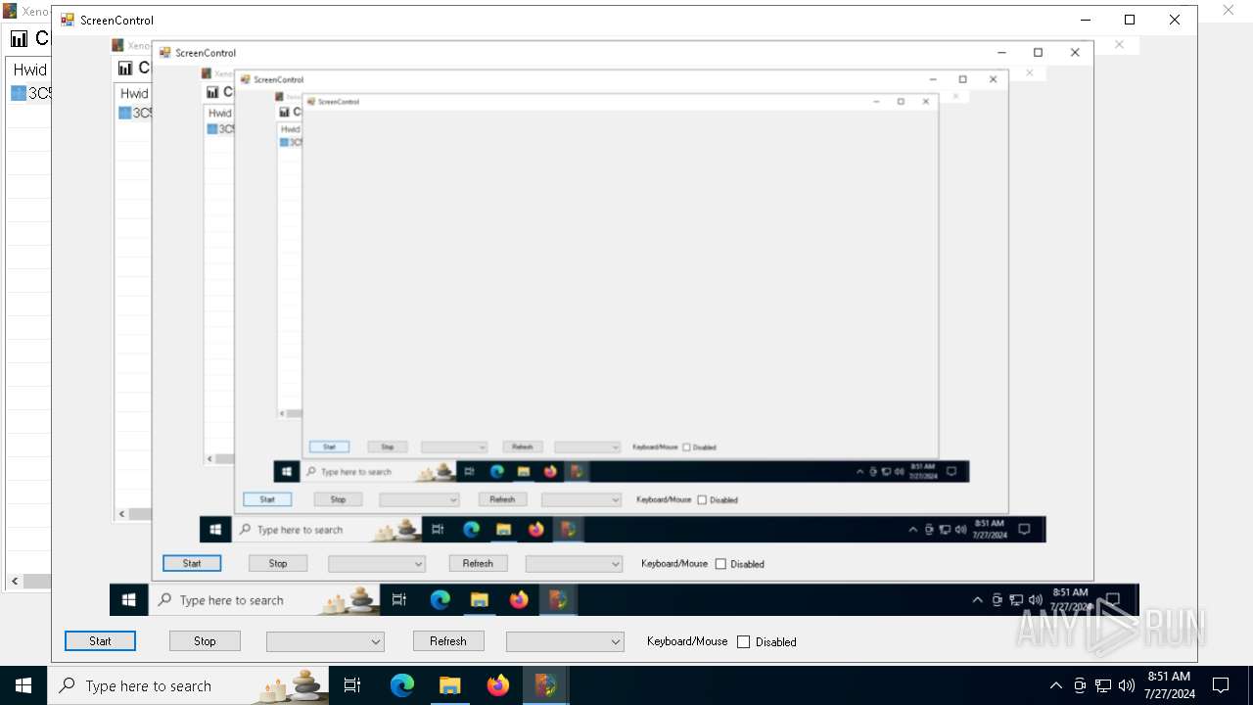Click the real taskbar's Type here to search box
Image resolution: width=1253 pixels, height=705 pixels.
(x=188, y=685)
